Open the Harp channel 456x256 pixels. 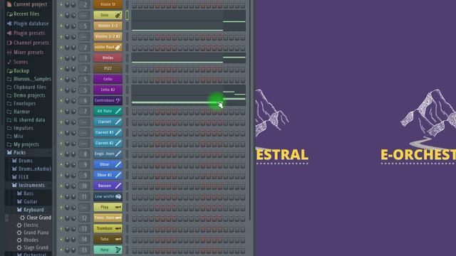coord(108,250)
